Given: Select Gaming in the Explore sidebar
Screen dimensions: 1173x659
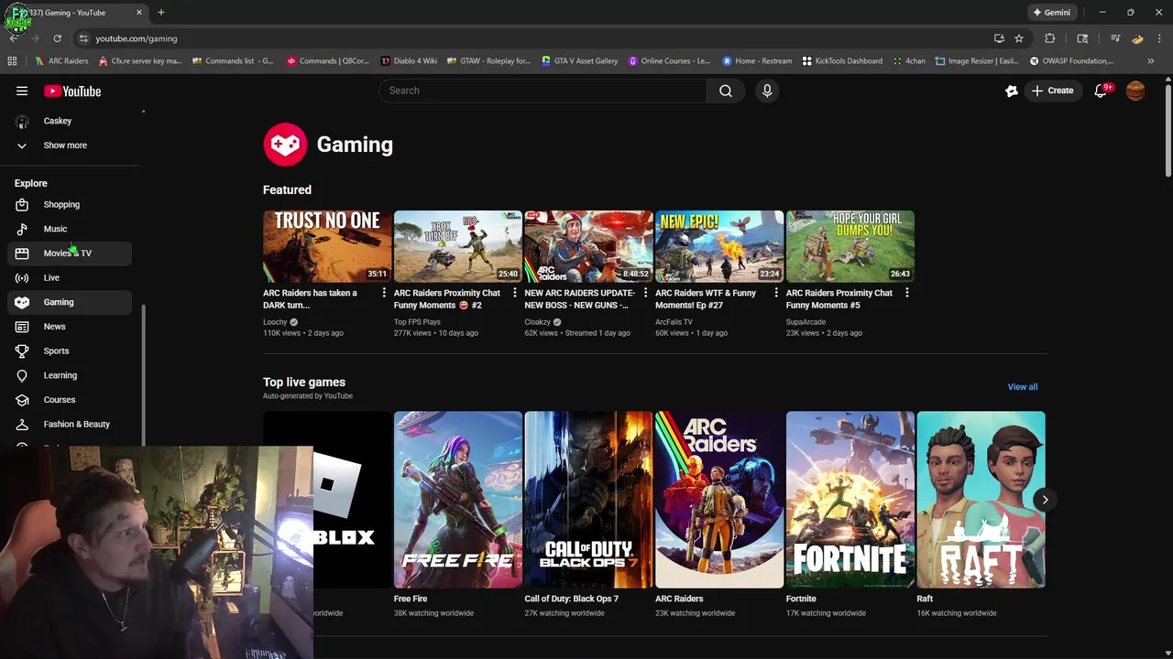Looking at the screenshot, I should click(x=71, y=302).
